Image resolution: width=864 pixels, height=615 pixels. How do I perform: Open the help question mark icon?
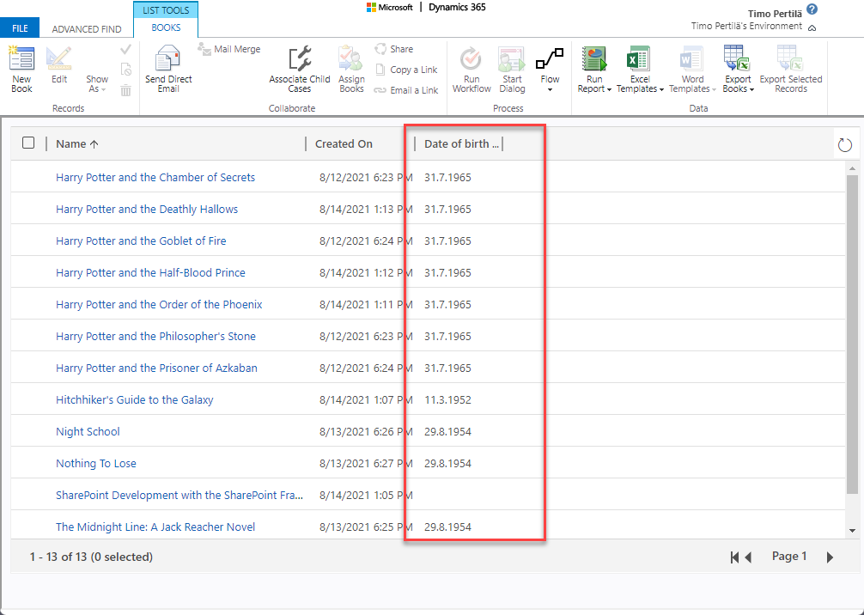(x=812, y=9)
